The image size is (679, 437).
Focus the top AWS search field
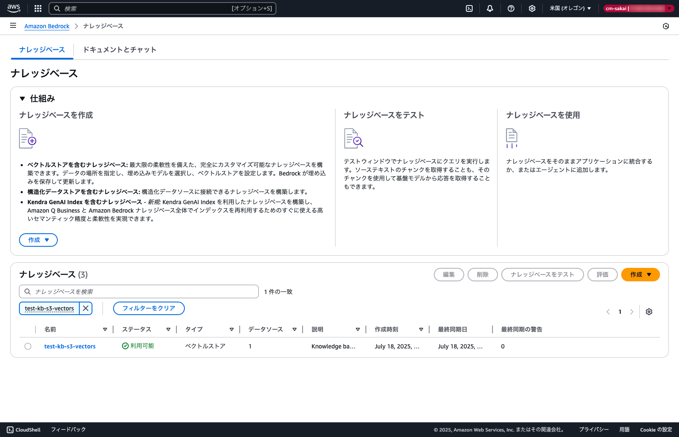(x=162, y=8)
